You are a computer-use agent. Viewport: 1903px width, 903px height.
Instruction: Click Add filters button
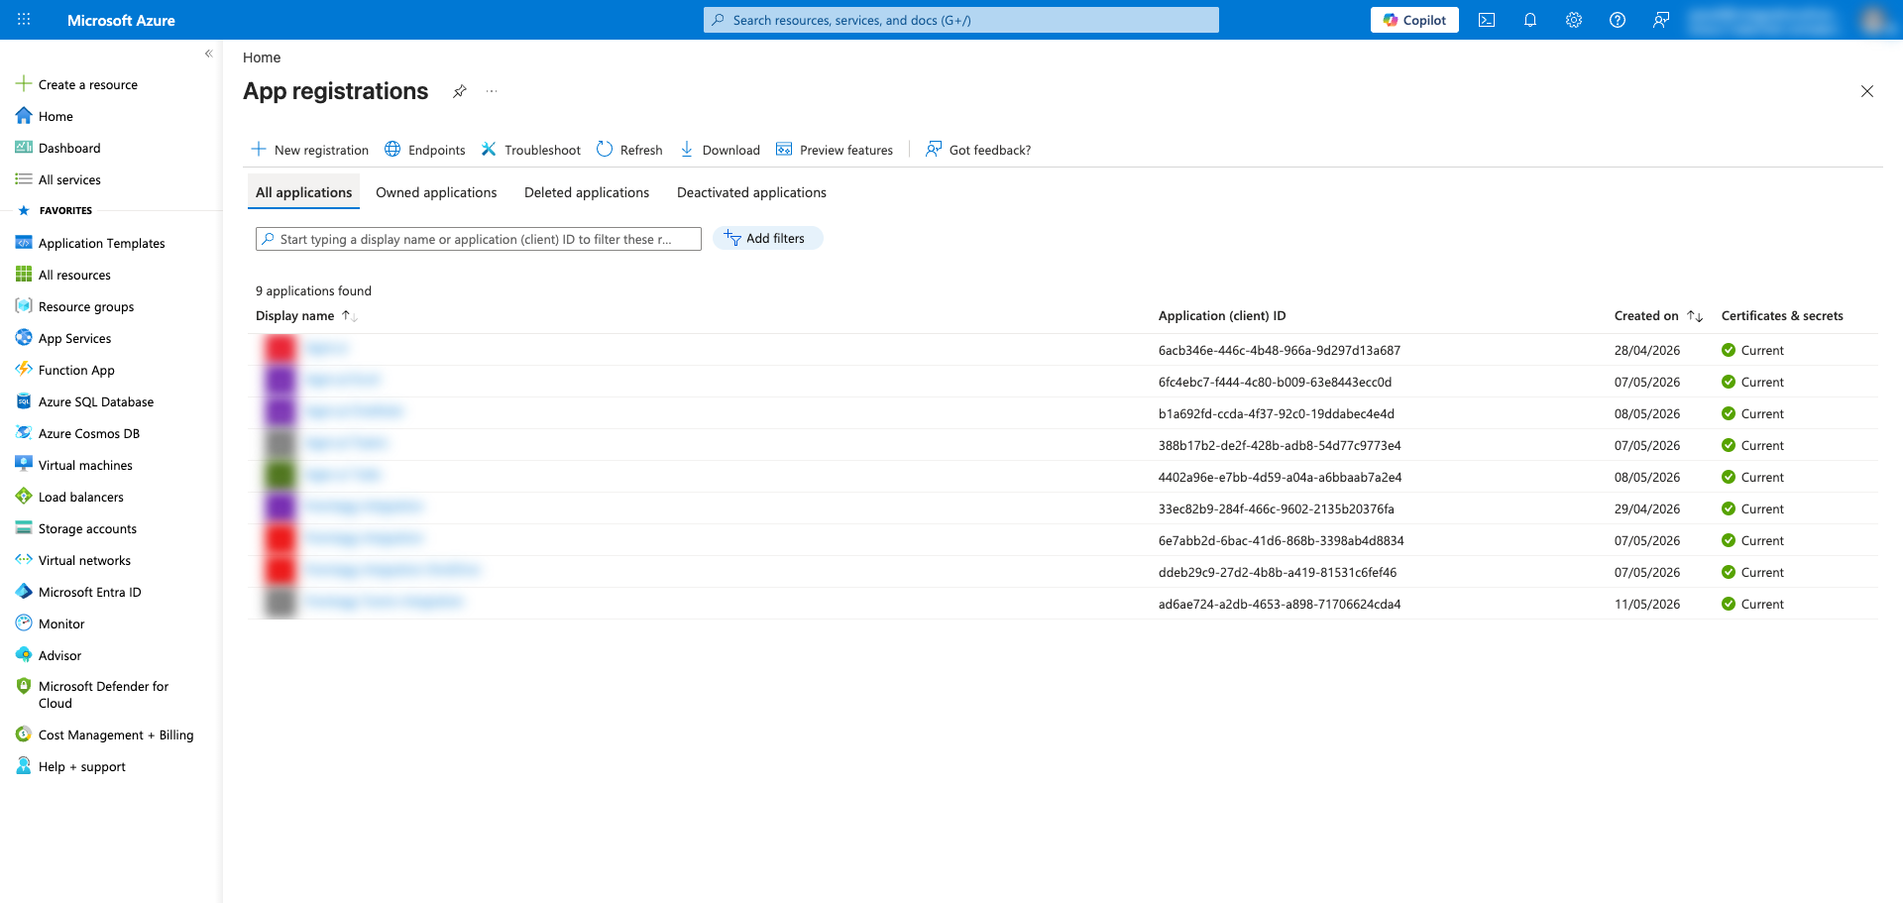click(767, 238)
